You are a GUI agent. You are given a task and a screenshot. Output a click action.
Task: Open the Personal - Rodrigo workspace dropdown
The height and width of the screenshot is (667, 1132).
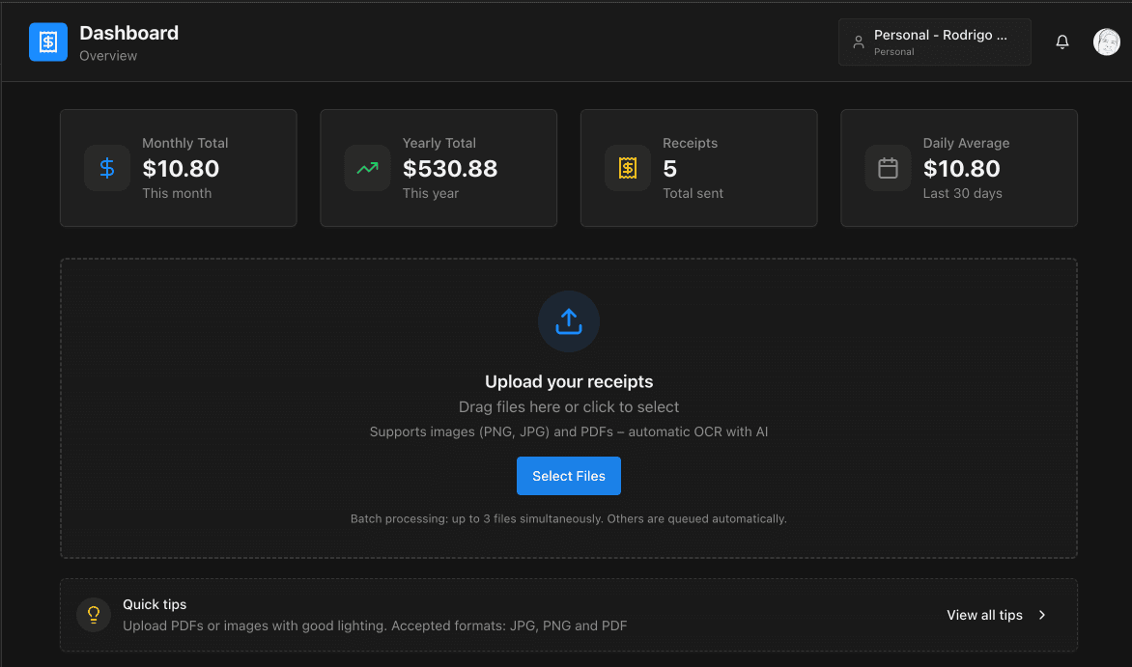click(933, 42)
